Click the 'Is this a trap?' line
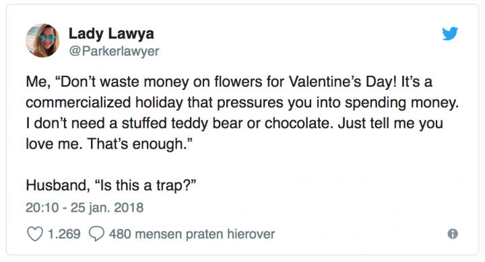Image resolution: width=485 pixels, height=262 pixels. 110,185
